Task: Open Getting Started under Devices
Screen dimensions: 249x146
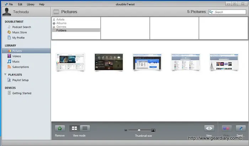Action: [x=22, y=93]
